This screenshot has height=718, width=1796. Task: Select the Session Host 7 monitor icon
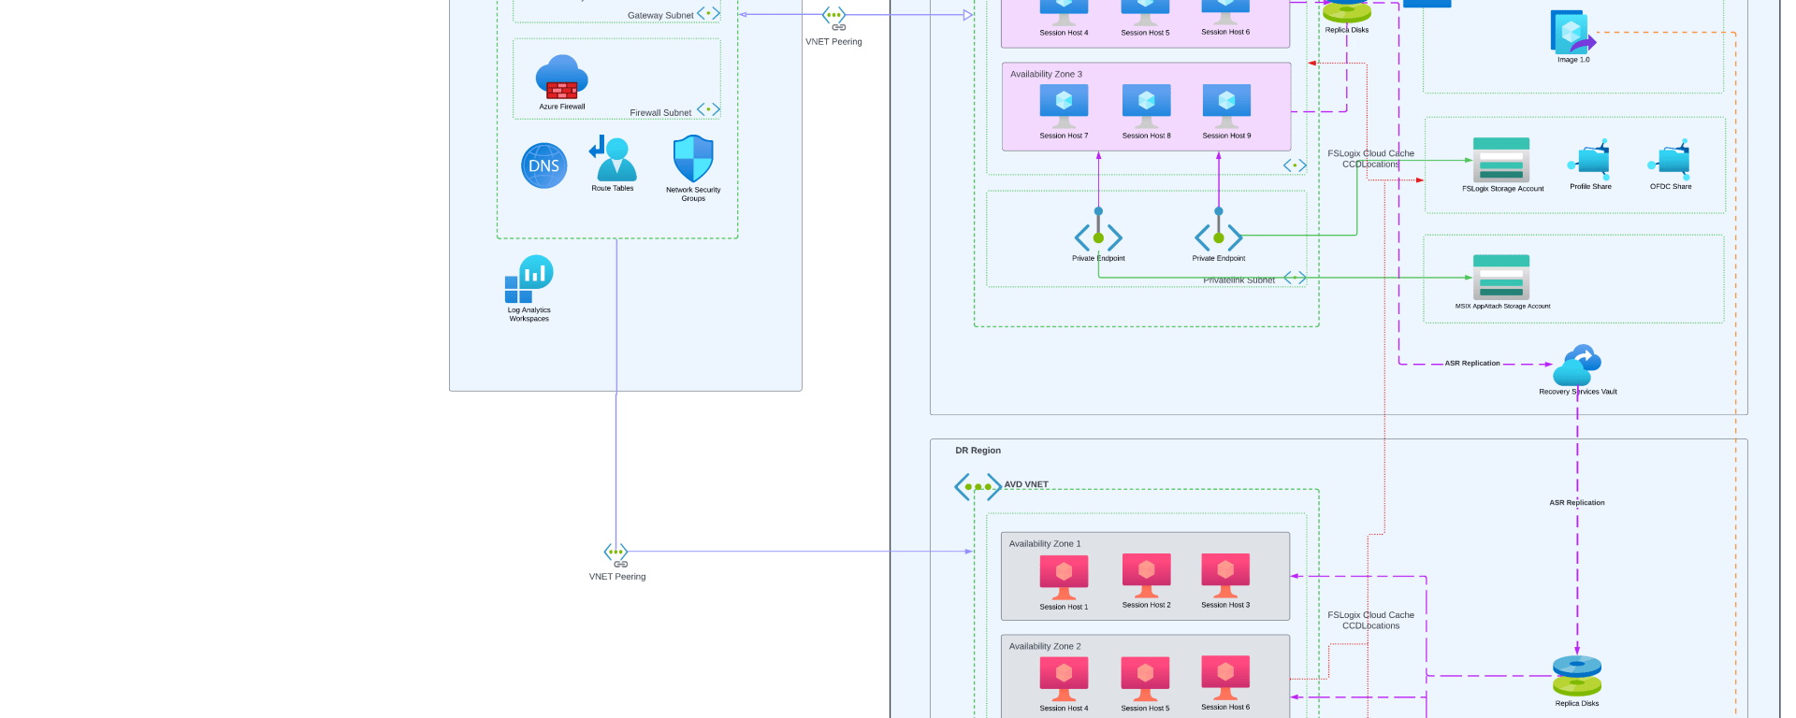[1064, 106]
